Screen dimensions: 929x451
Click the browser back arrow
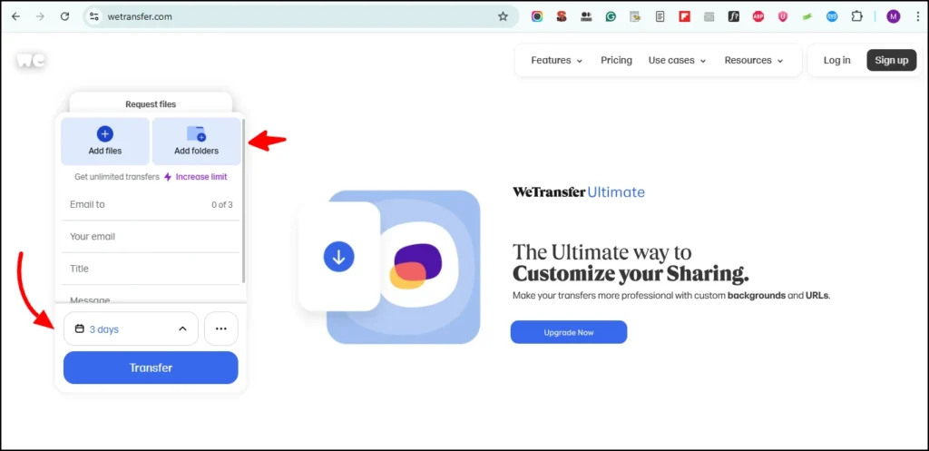[x=15, y=16]
